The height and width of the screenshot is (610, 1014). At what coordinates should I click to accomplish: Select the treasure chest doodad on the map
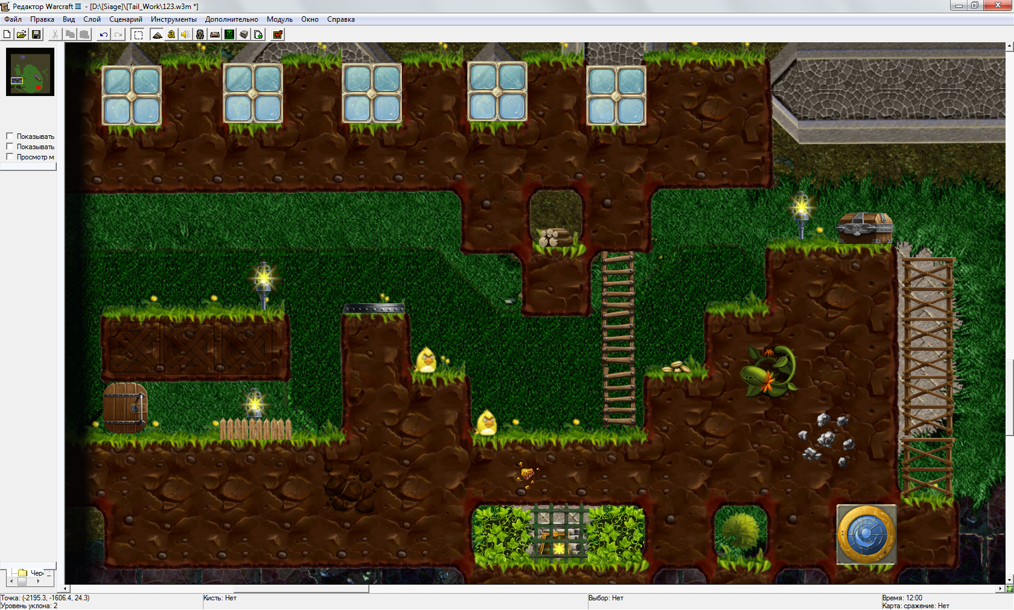coord(866,228)
